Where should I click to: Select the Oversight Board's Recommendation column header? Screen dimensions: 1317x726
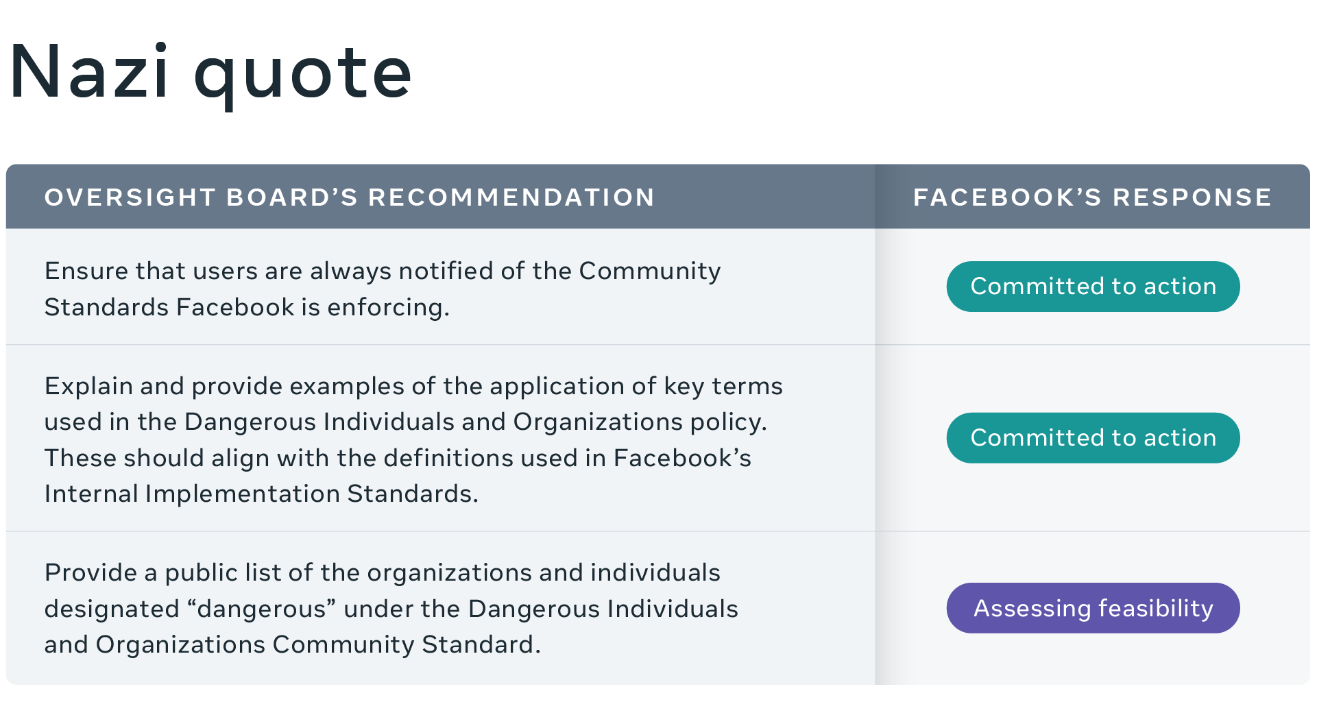click(350, 197)
